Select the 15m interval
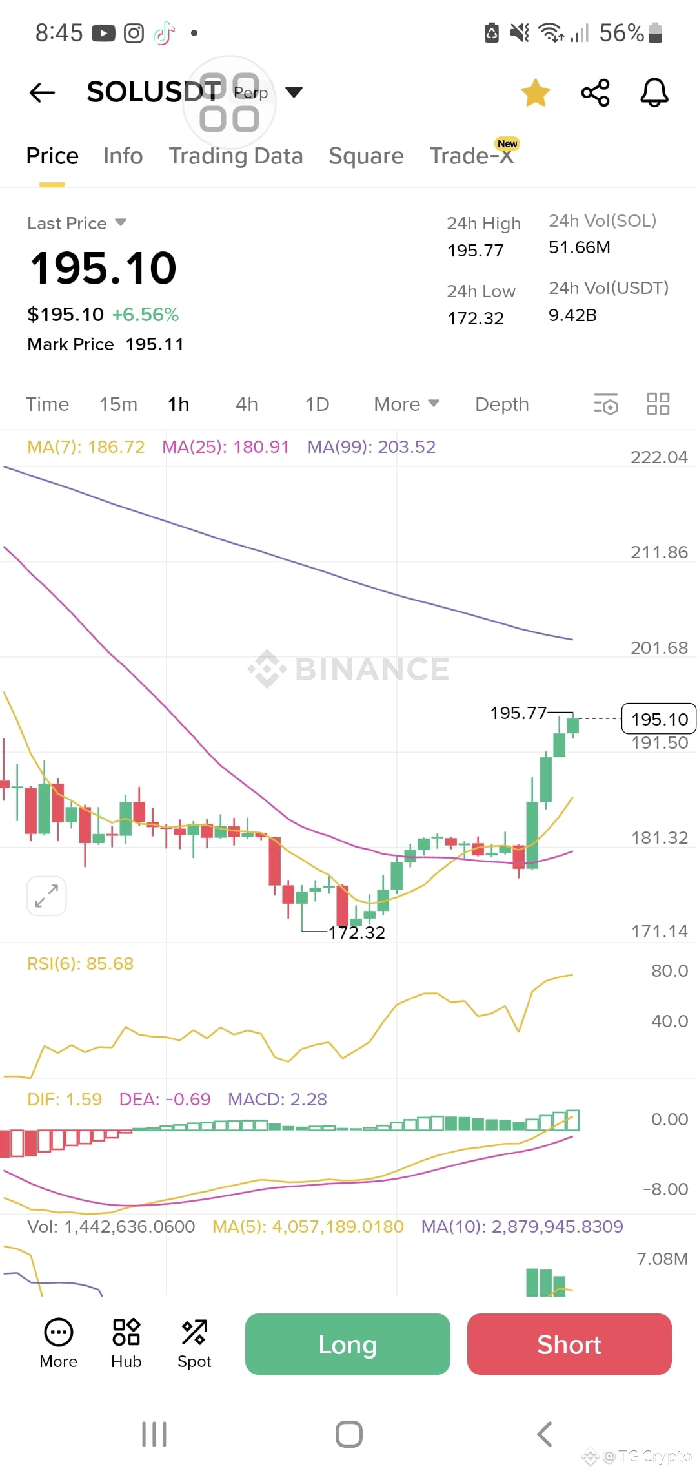This screenshot has width=697, height=1473. [x=118, y=404]
